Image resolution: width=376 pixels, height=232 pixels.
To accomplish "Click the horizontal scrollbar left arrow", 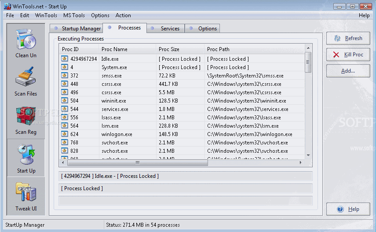I will tap(63, 162).
